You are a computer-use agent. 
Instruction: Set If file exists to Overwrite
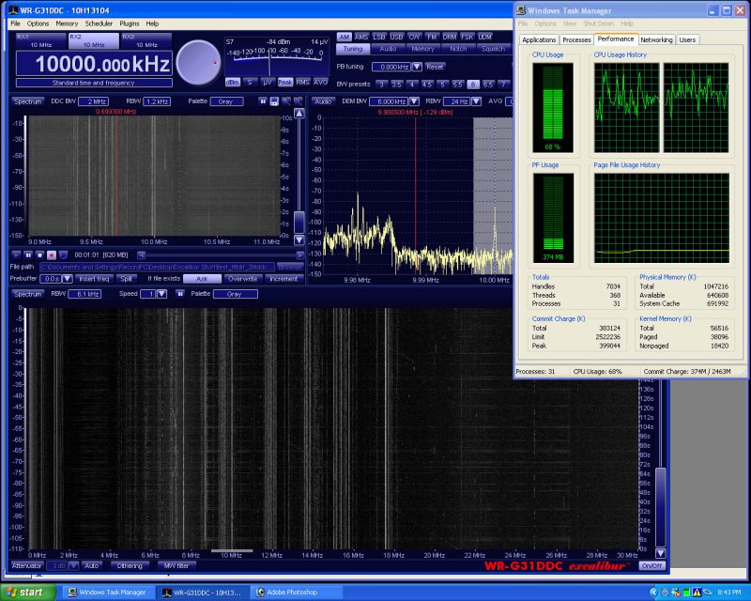pos(243,279)
